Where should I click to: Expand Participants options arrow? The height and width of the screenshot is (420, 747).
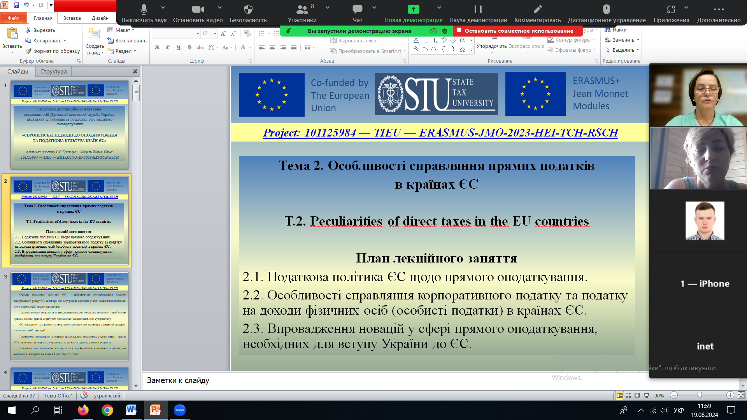[328, 7]
